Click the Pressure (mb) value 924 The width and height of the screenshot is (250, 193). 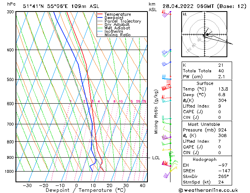[x=223, y=130]
